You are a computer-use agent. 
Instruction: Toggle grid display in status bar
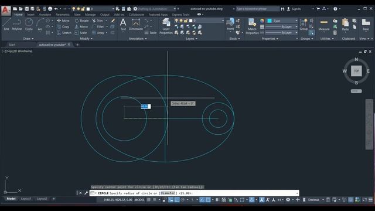click(148, 200)
